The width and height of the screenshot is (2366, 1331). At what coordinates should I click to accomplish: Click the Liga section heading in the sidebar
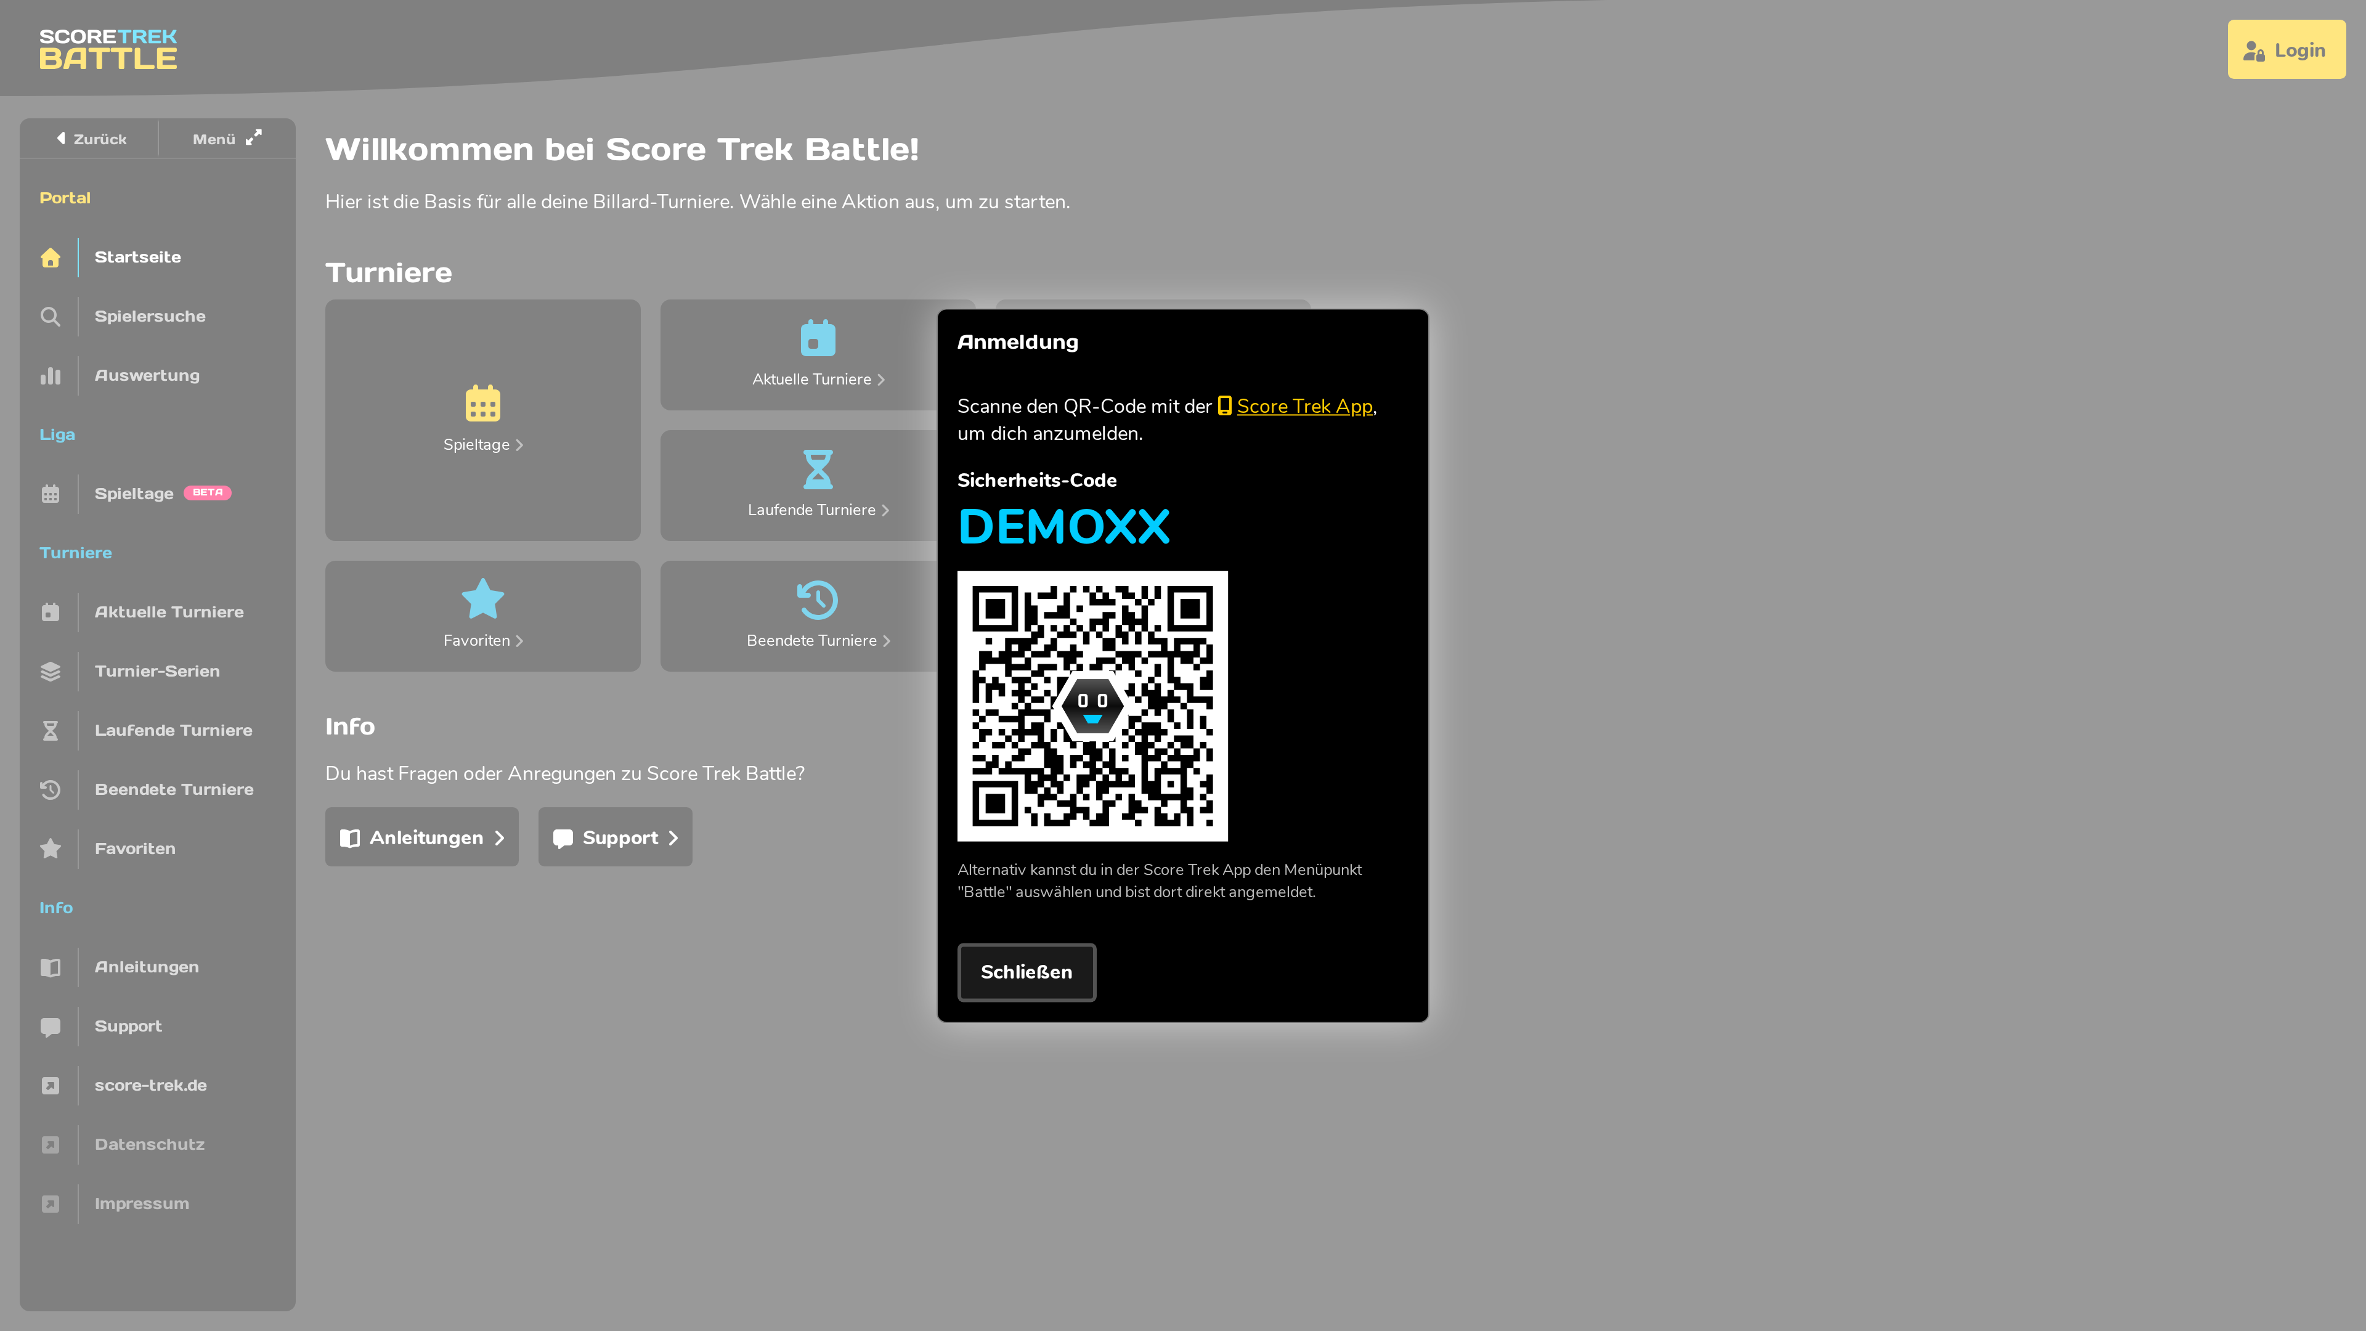coord(57,434)
